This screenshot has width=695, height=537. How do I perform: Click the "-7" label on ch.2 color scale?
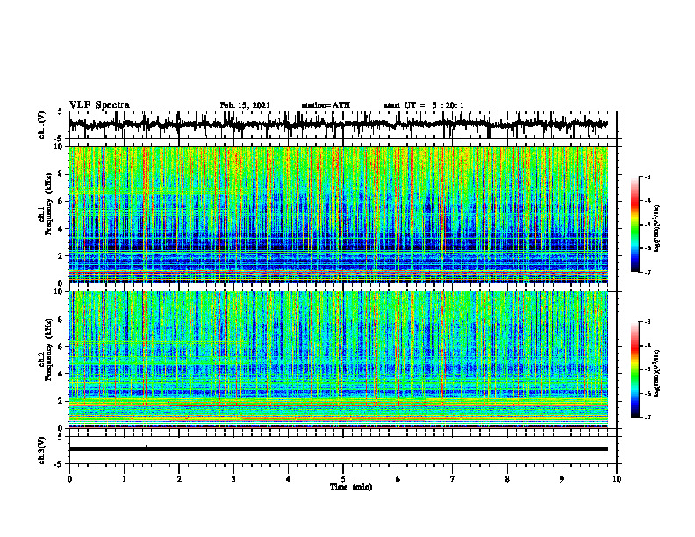647,418
